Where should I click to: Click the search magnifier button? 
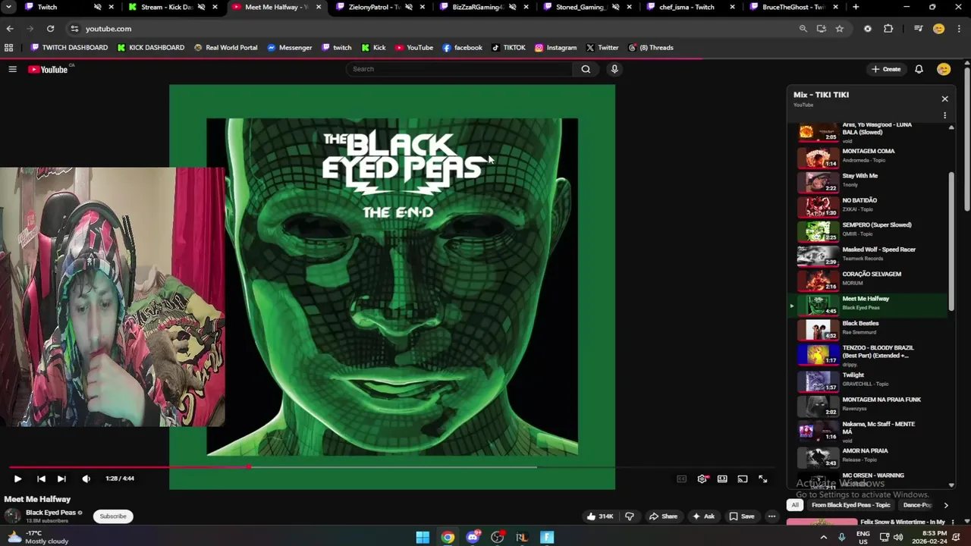[586, 69]
